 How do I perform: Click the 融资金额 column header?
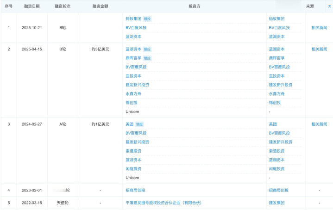(x=100, y=6)
